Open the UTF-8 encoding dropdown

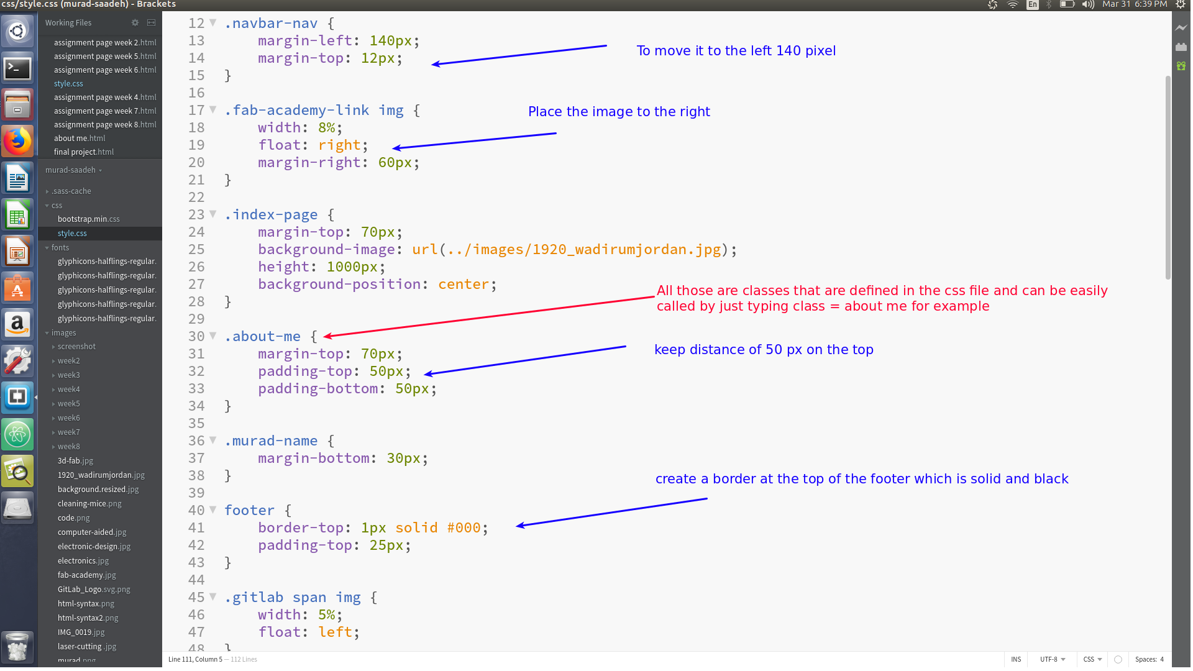(1053, 659)
